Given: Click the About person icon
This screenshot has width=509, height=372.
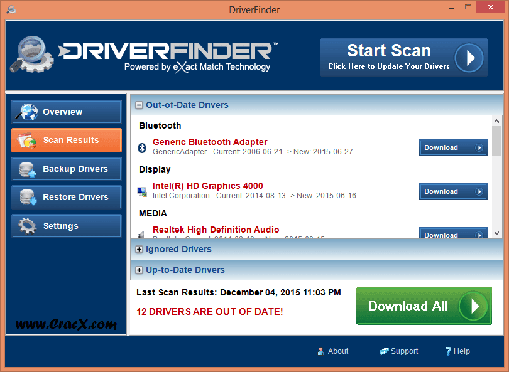Looking at the screenshot, I should click(320, 351).
